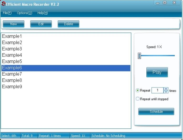The height and width of the screenshot is (140, 183).
Task: Open the File(F) menu
Action: click(x=7, y=13)
